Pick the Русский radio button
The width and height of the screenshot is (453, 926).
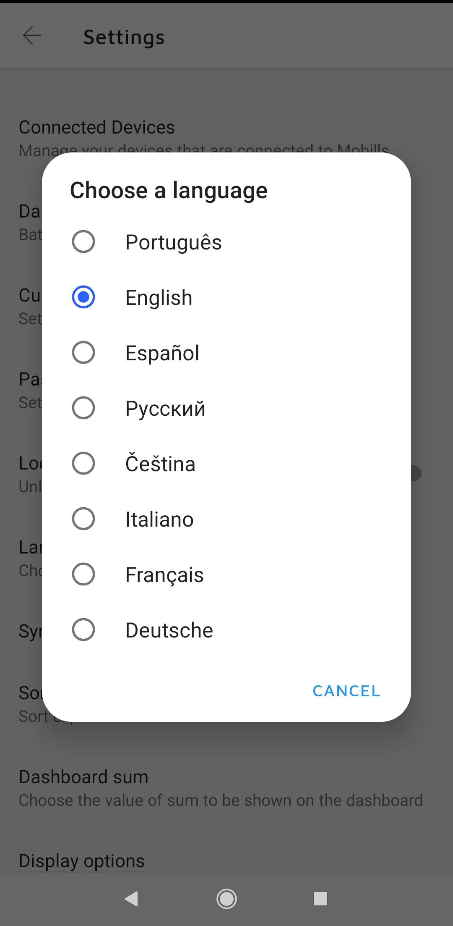point(83,408)
